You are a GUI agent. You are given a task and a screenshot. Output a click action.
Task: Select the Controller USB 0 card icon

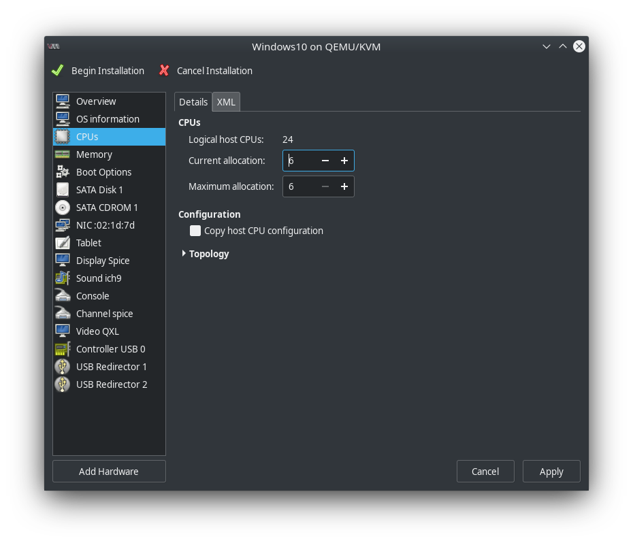63,349
